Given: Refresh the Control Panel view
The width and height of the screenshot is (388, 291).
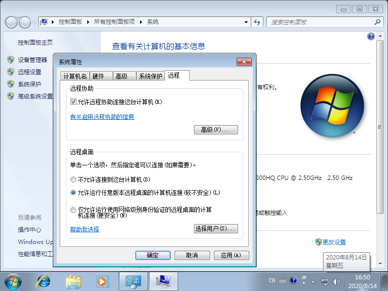Looking at the screenshot, I should 257,21.
